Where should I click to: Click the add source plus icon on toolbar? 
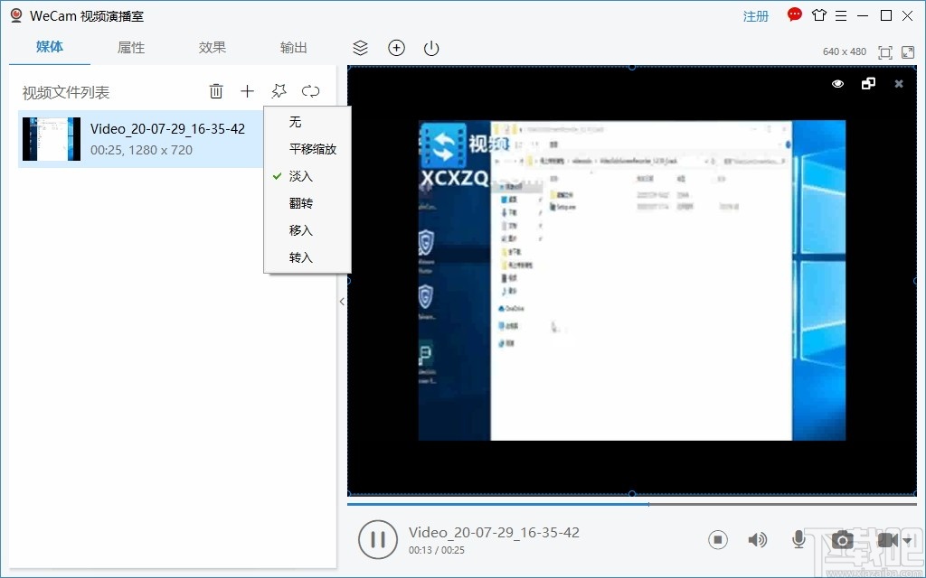(x=396, y=48)
